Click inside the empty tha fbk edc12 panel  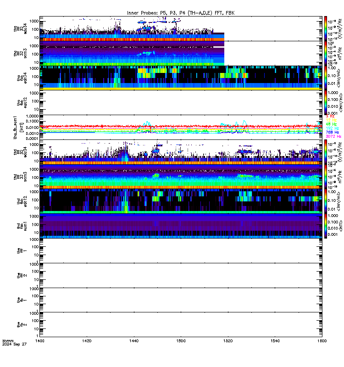point(181,102)
